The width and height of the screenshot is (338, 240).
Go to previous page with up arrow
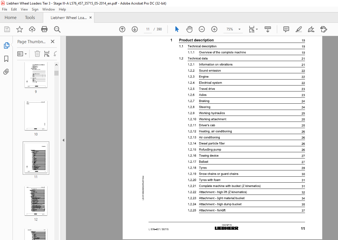coord(122,29)
